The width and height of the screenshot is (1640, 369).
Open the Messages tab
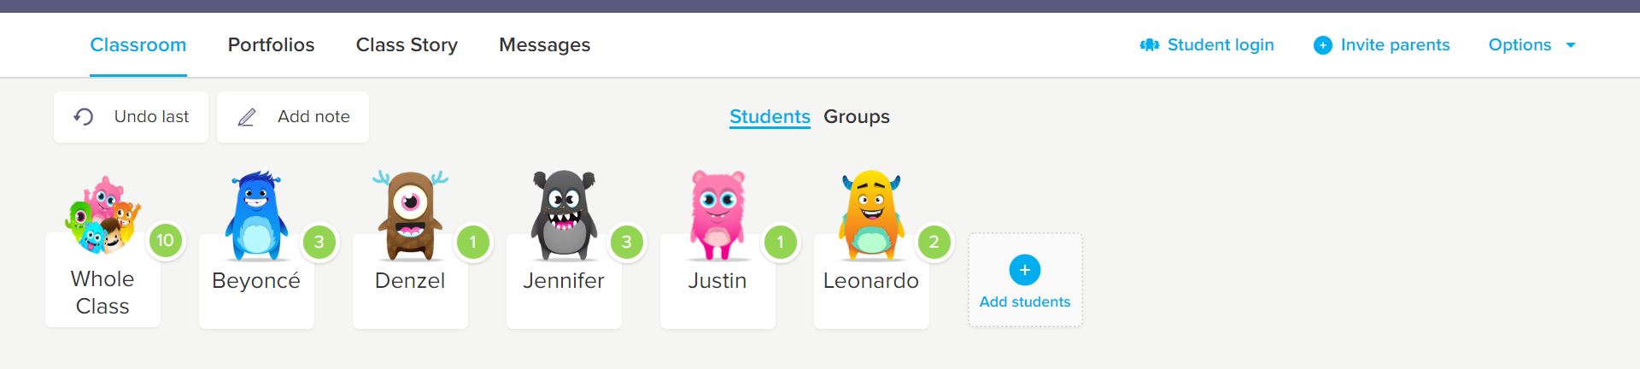pyautogui.click(x=544, y=44)
